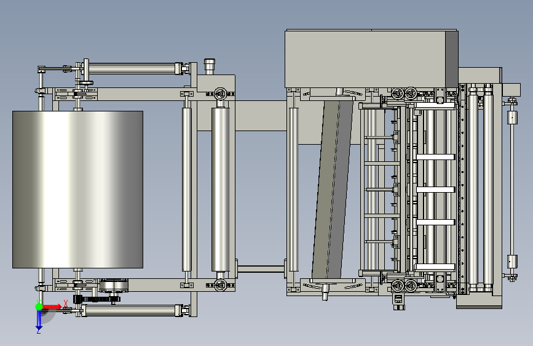The image size is (533, 346).
Task: Select the large enclosure box at top
Action: coord(371,58)
